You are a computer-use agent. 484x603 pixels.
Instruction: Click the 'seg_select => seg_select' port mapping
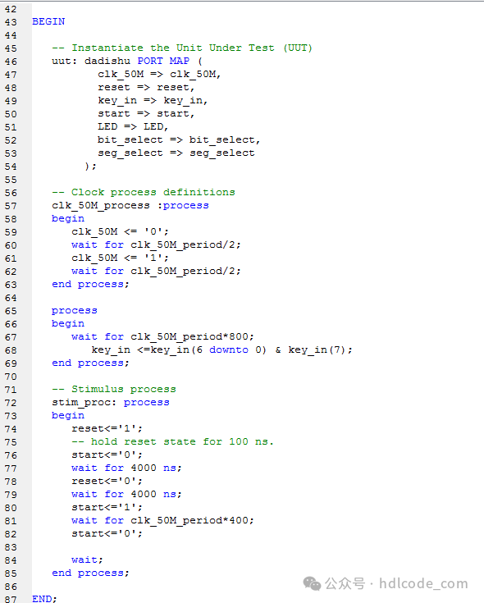coord(176,153)
